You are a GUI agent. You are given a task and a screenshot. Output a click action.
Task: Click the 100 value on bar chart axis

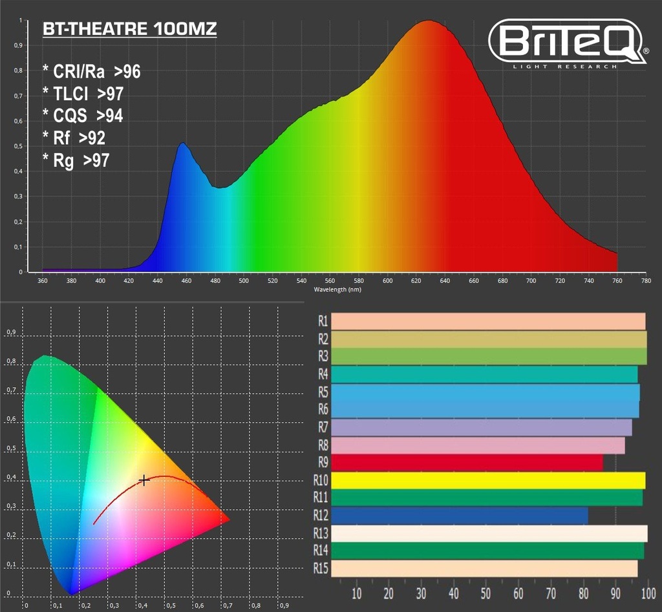tap(648, 594)
